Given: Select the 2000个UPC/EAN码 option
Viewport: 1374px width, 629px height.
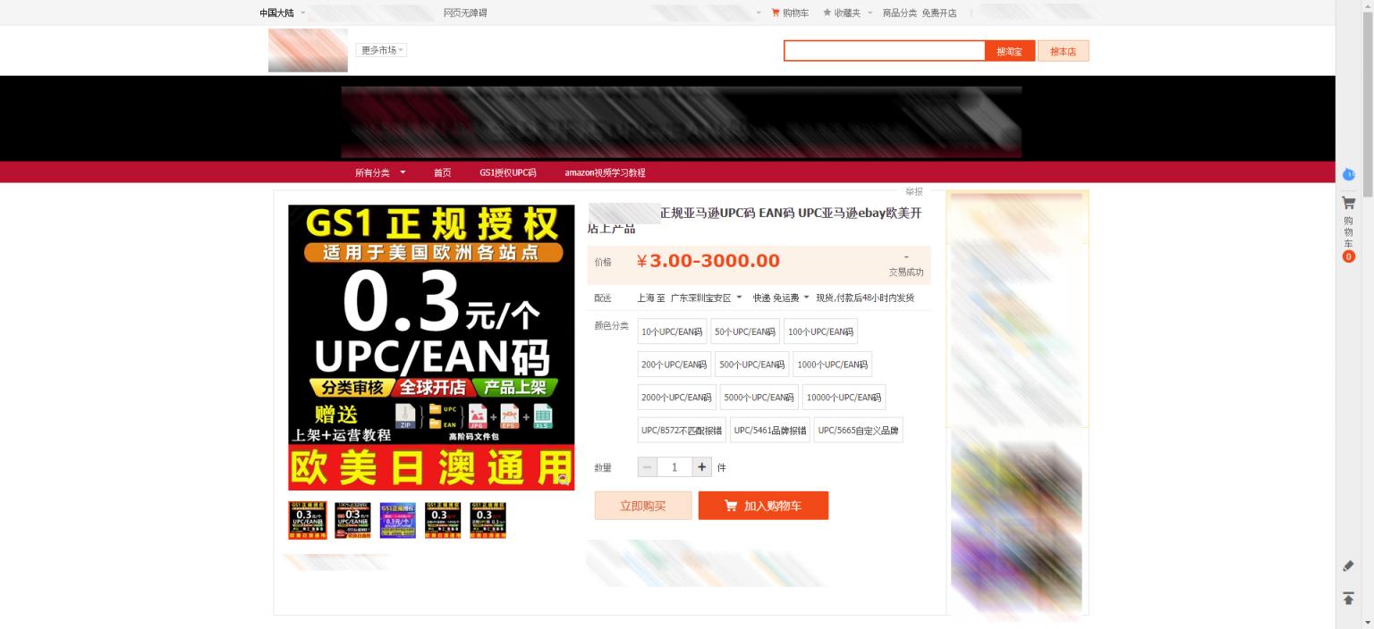Looking at the screenshot, I should [x=677, y=398].
